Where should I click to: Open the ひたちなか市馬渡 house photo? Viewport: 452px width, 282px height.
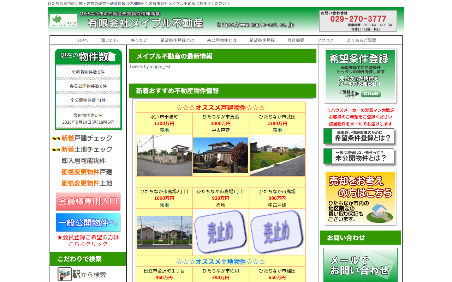(221, 155)
